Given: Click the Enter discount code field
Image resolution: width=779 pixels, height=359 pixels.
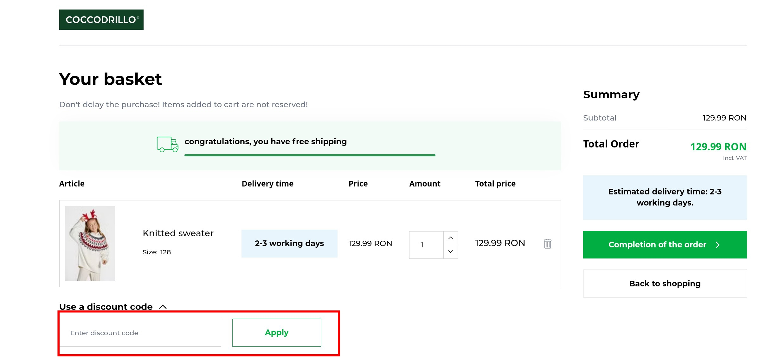Looking at the screenshot, I should point(140,333).
